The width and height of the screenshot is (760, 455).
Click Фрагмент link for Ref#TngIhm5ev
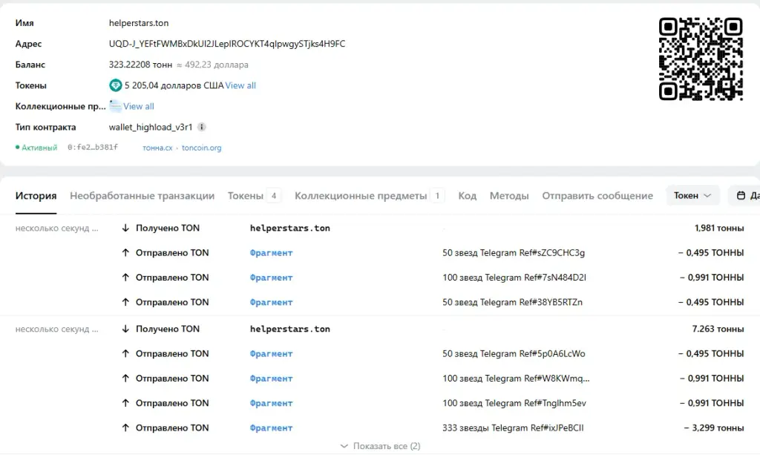(272, 403)
